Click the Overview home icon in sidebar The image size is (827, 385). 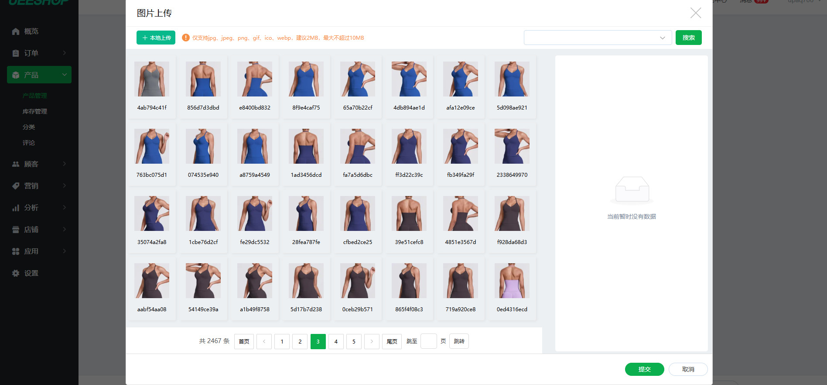click(x=16, y=31)
